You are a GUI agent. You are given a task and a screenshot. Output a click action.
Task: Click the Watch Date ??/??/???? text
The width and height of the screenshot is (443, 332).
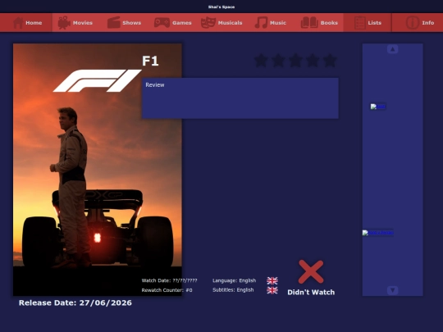point(170,280)
